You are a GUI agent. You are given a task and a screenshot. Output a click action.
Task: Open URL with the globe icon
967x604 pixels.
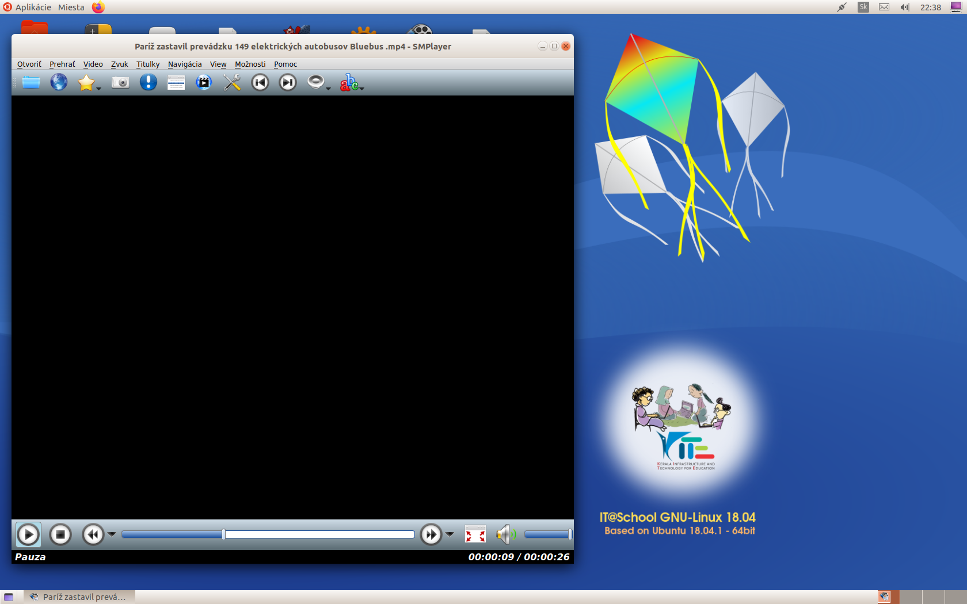59,82
